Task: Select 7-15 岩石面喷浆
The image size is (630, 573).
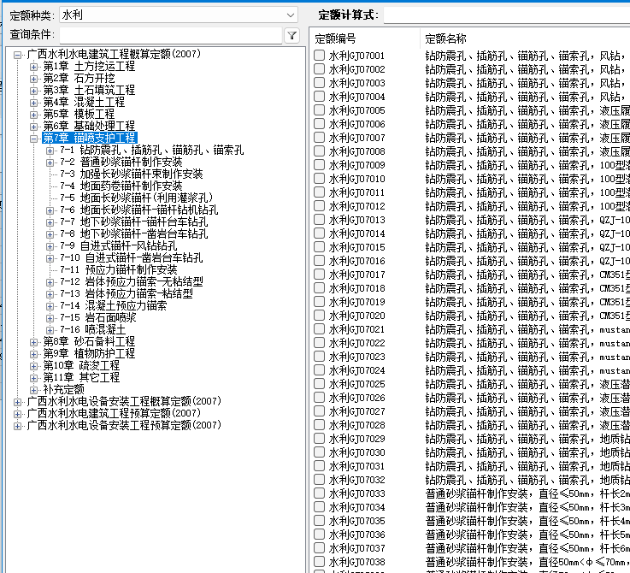Action: pyautogui.click(x=98, y=317)
